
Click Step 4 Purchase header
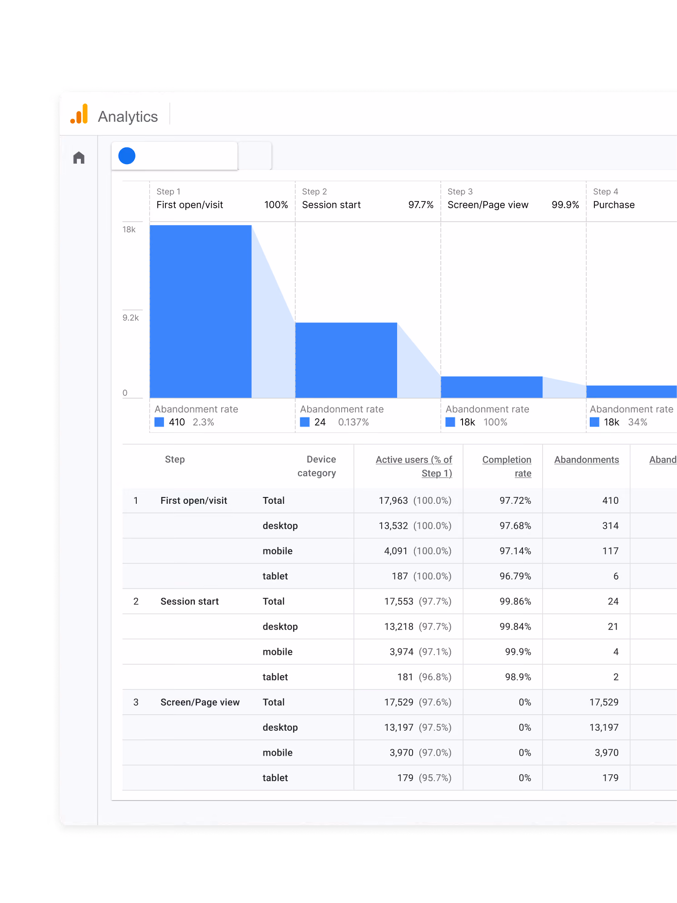click(632, 199)
